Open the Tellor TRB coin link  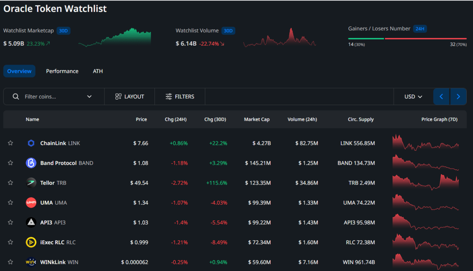53,183
